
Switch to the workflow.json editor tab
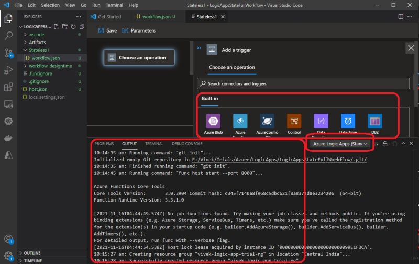[x=156, y=17]
